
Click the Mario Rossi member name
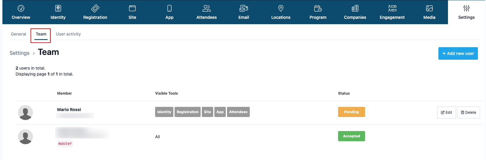coord(69,110)
